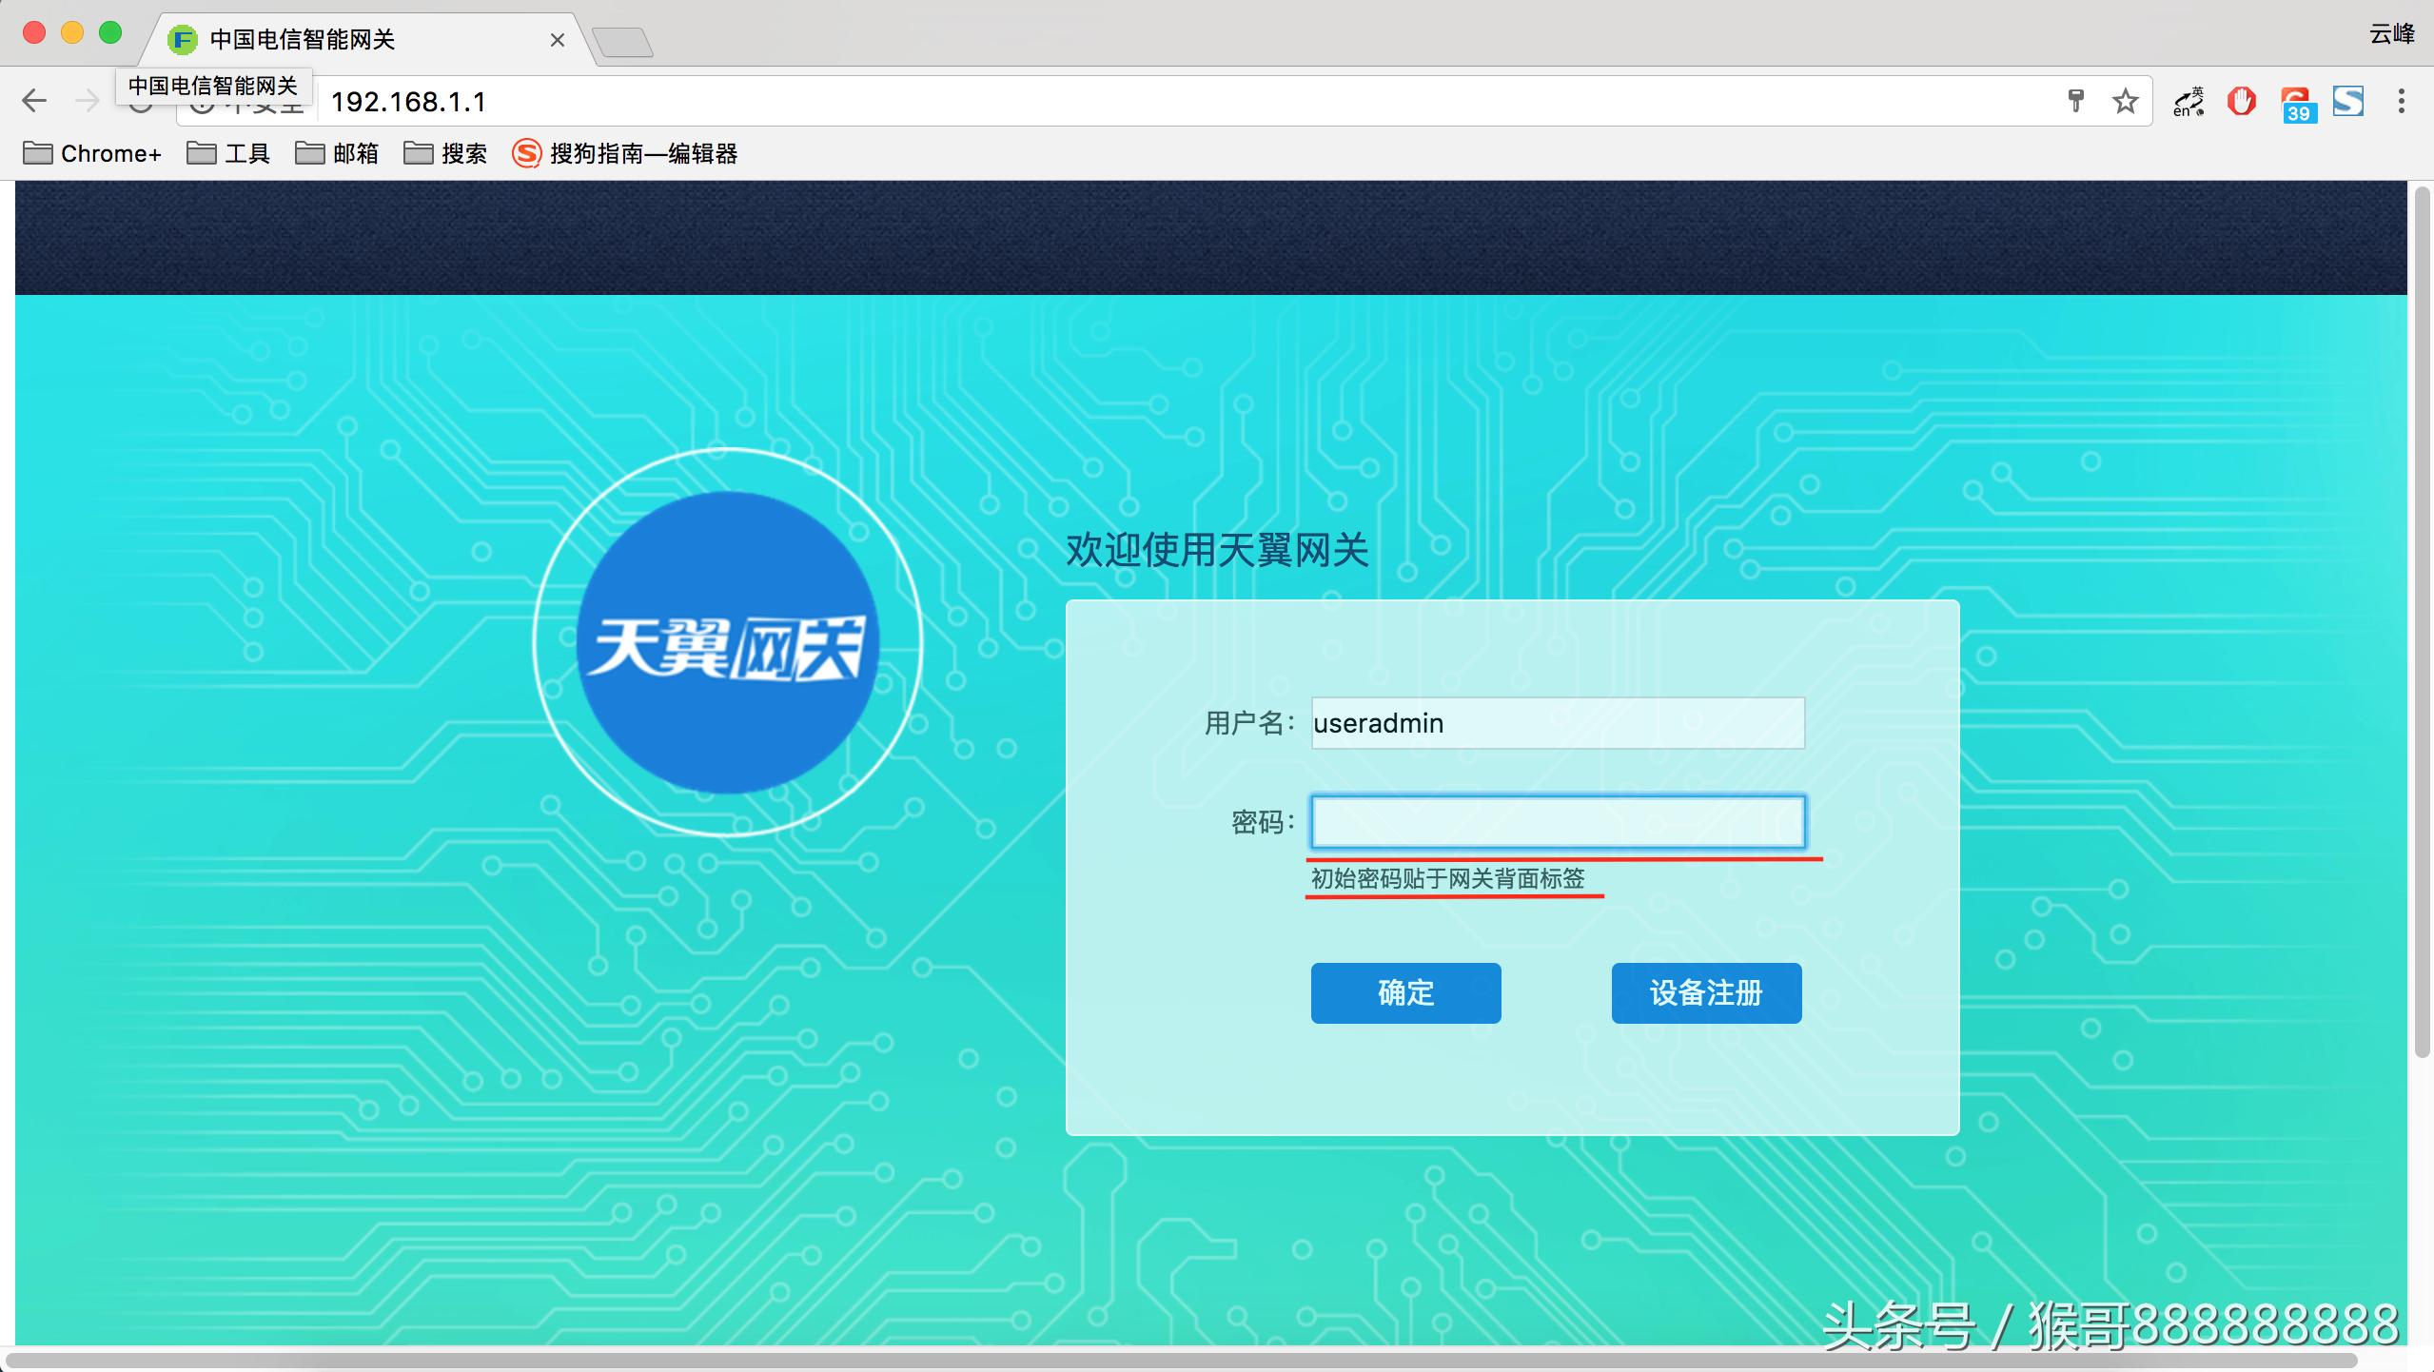Open the 邮箱 bookmarks folder
The width and height of the screenshot is (2434, 1372).
point(338,153)
